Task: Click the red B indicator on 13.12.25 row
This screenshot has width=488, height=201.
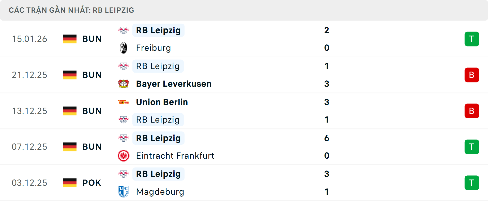Action: click(x=472, y=111)
